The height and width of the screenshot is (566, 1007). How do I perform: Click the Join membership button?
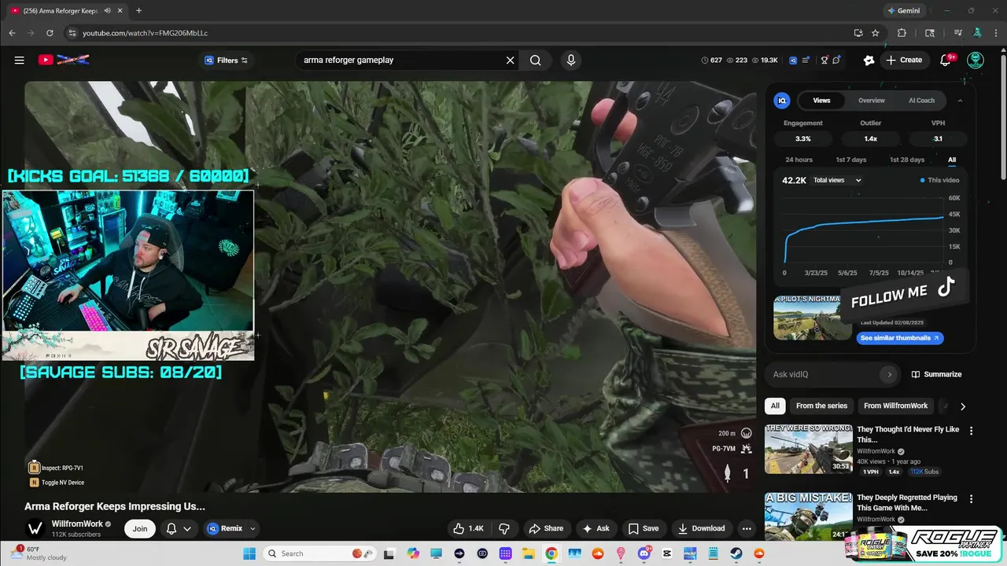click(x=140, y=528)
